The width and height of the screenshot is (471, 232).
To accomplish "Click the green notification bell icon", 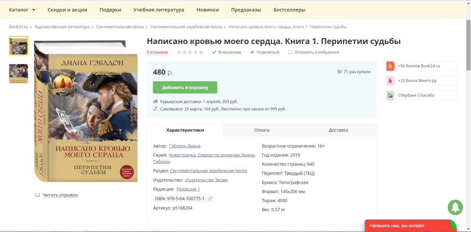I will pyautogui.click(x=455, y=207).
